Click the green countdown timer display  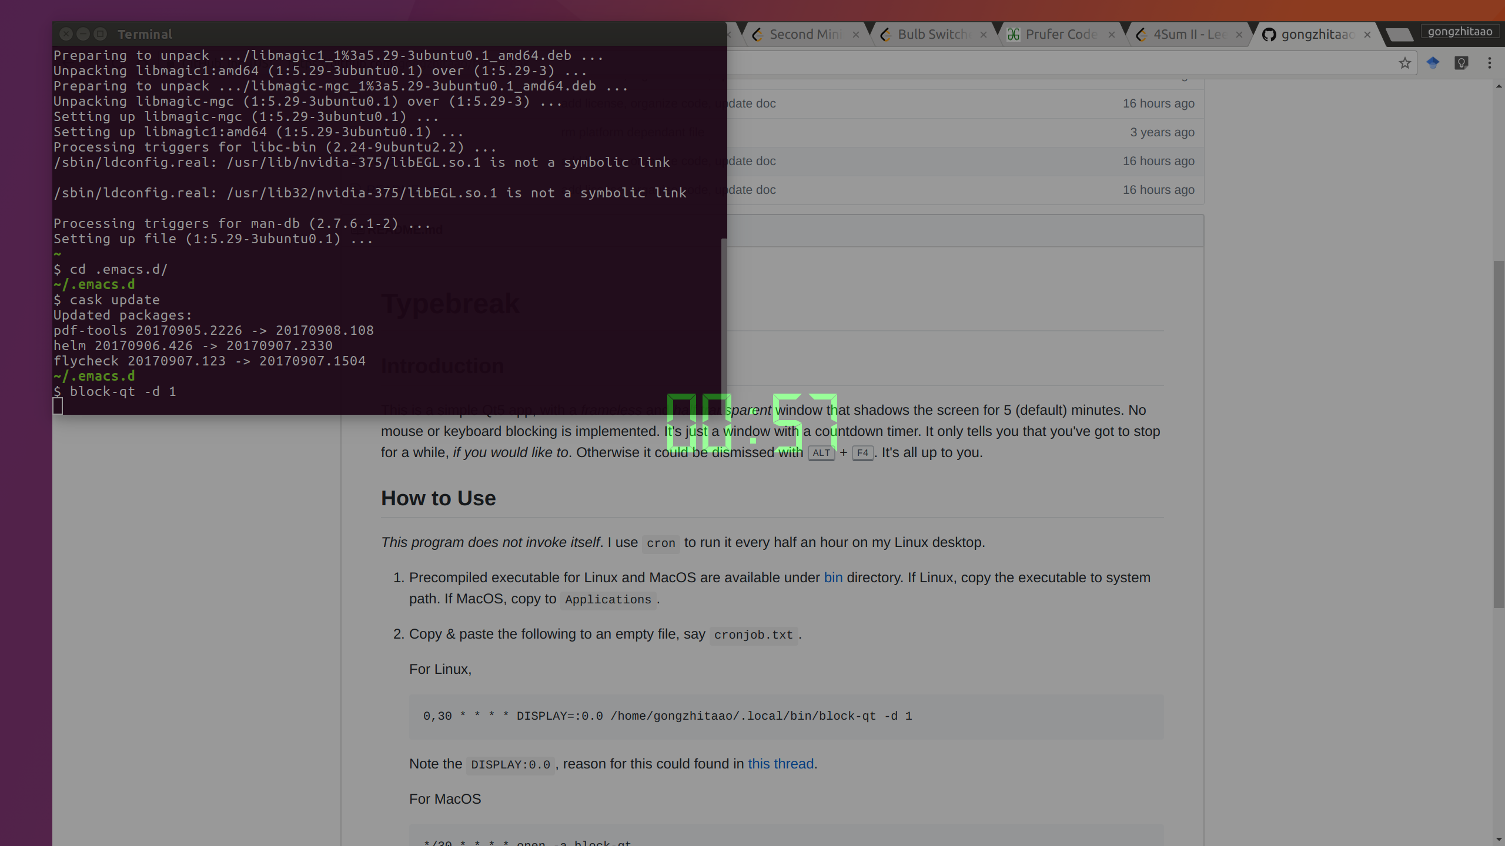pyautogui.click(x=752, y=422)
